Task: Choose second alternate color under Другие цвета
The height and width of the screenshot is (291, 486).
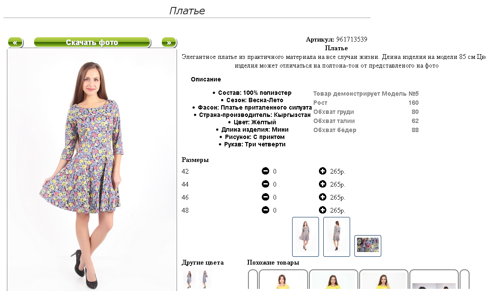Action: (205, 279)
